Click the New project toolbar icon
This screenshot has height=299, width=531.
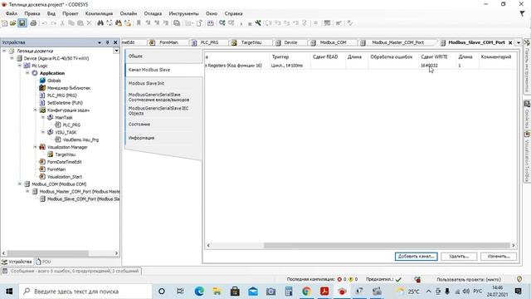pos(4,23)
